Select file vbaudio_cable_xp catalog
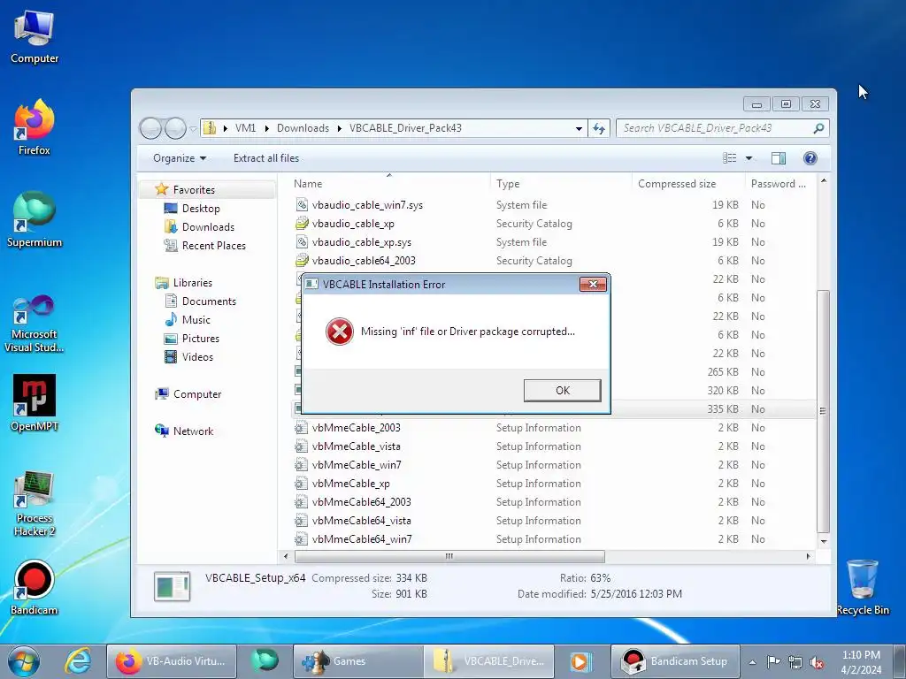 (352, 224)
